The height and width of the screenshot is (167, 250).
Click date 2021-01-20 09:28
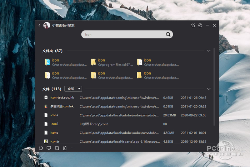pyautogui.click(x=194, y=106)
